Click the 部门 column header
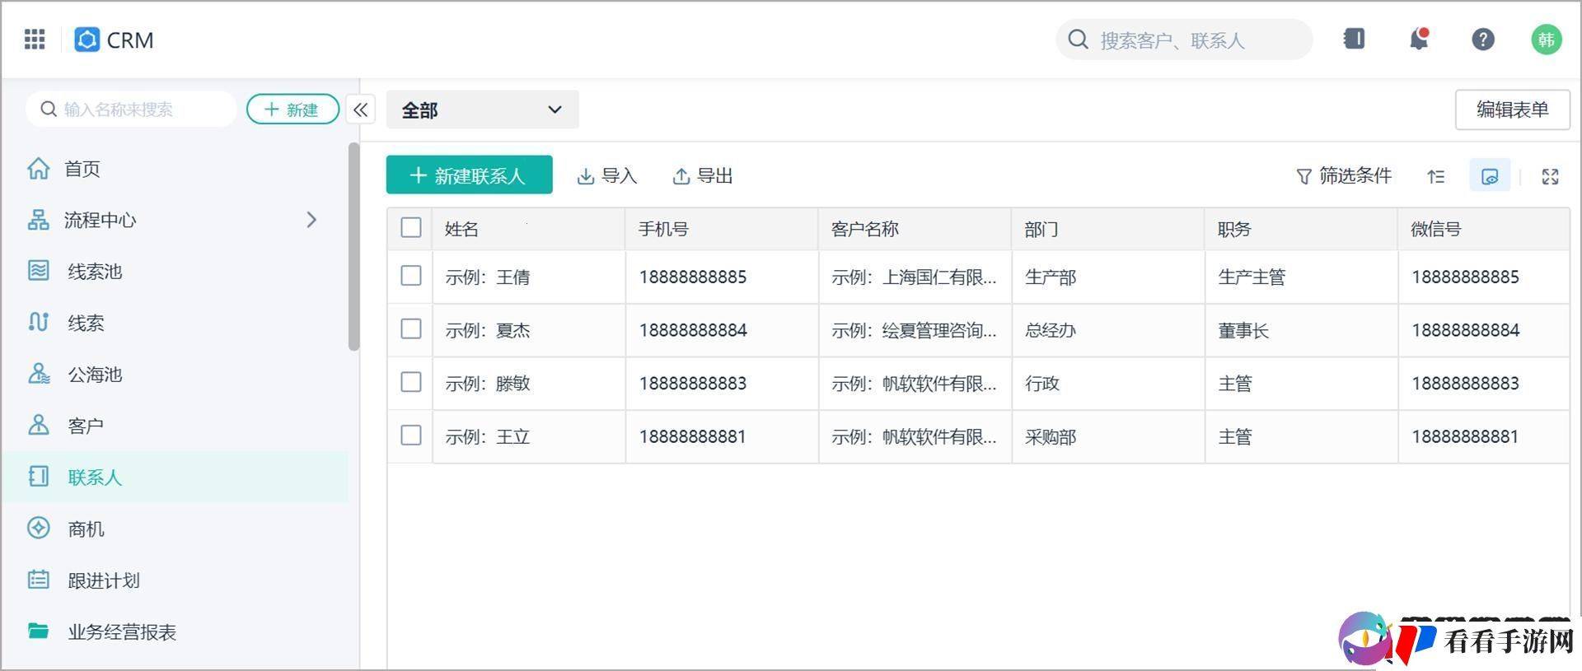 pos(1108,229)
